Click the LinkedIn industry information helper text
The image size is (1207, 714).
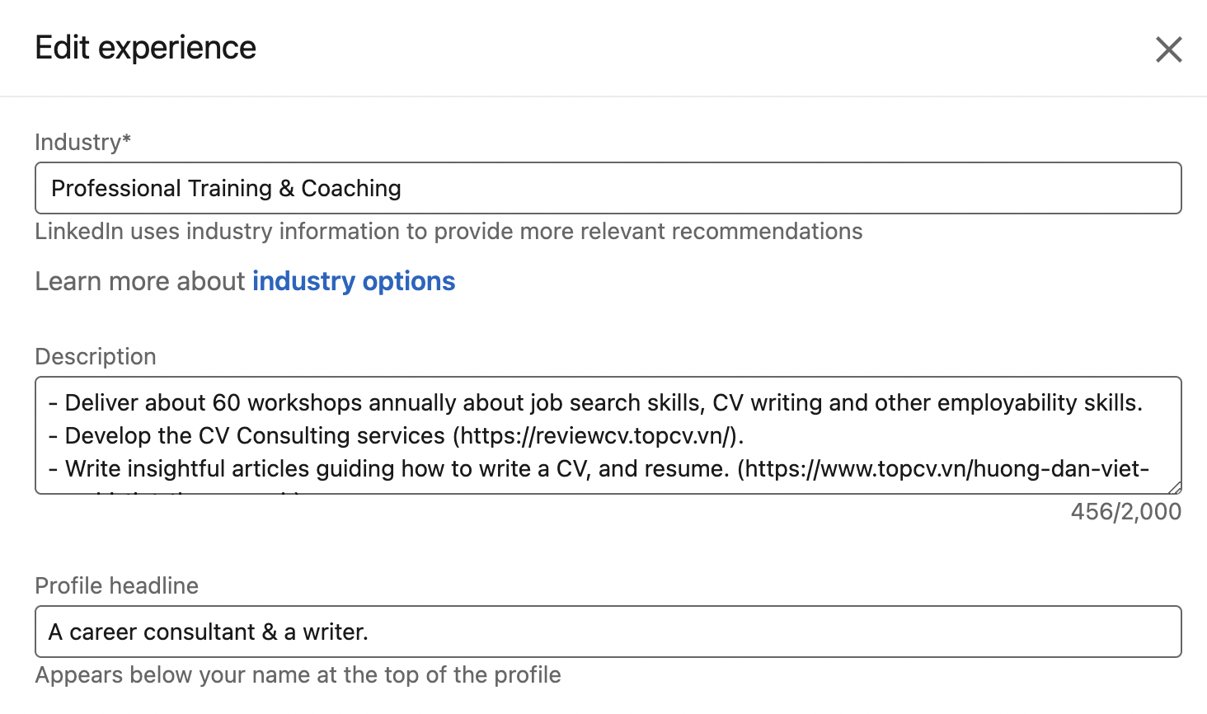[x=449, y=232]
